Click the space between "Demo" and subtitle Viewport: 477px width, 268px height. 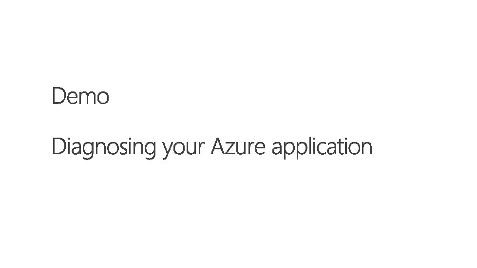80,122
